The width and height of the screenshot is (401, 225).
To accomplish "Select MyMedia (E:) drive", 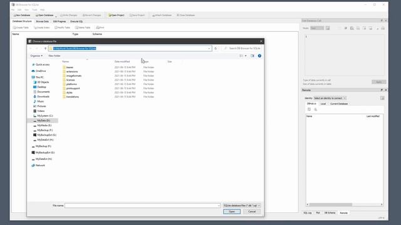I will tap(44, 126).
